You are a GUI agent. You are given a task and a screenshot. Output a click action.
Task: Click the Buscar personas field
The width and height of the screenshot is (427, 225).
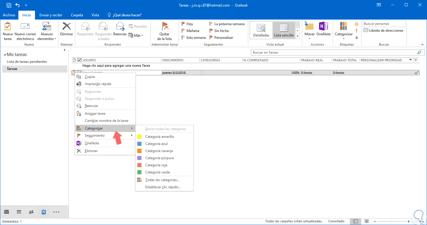pyautogui.click(x=384, y=24)
